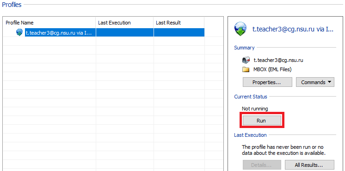Viewport: 345px width, 171px height.
Task: Click the profile never been run message
Action: 283,150
